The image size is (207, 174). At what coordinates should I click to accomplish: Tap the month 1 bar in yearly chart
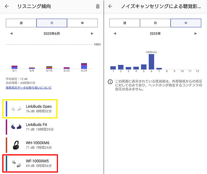(x=113, y=68)
